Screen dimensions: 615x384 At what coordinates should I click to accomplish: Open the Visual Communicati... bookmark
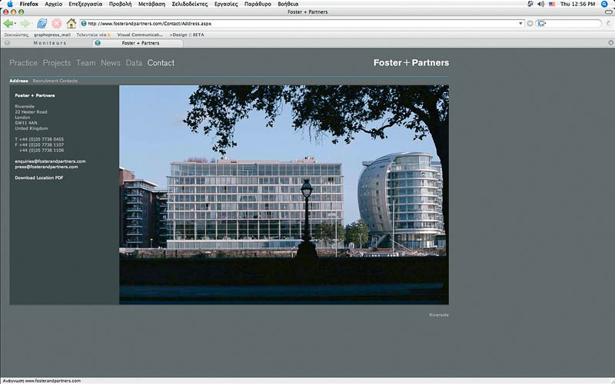(140, 35)
